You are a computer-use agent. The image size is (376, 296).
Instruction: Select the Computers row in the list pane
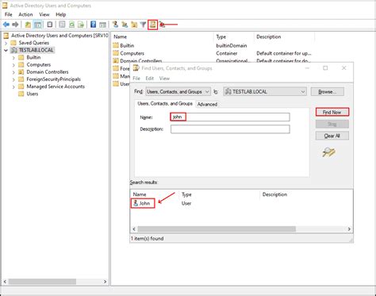tap(132, 53)
